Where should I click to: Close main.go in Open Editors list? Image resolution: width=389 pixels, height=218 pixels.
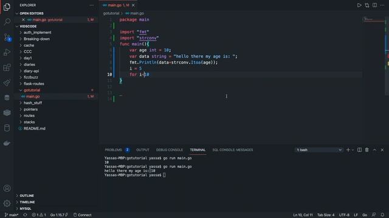coord(23,20)
